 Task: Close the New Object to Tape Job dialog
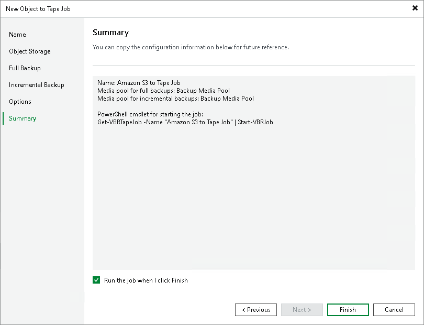[415, 8]
